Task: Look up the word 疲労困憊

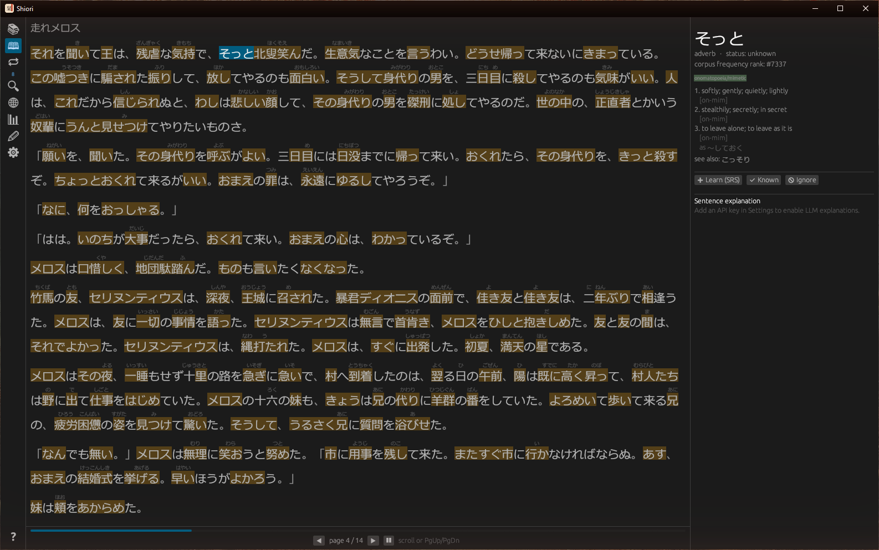Action: coord(78,425)
